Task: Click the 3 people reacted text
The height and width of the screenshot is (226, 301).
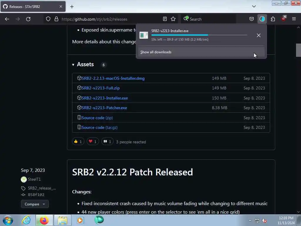Action: point(131,142)
